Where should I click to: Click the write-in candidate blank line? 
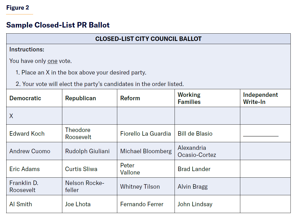[261, 135]
